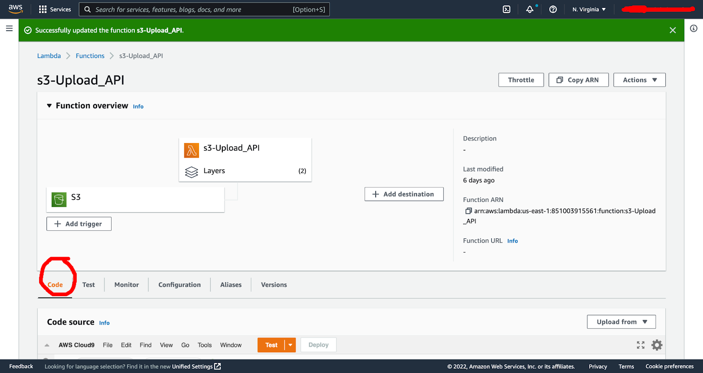The width and height of the screenshot is (703, 373).
Task: Open the Actions dropdown
Action: tap(639, 80)
